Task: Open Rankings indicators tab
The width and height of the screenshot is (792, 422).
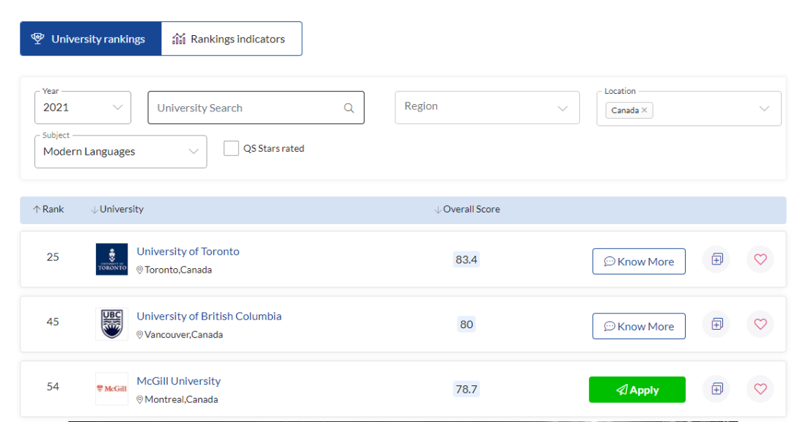Action: click(231, 39)
